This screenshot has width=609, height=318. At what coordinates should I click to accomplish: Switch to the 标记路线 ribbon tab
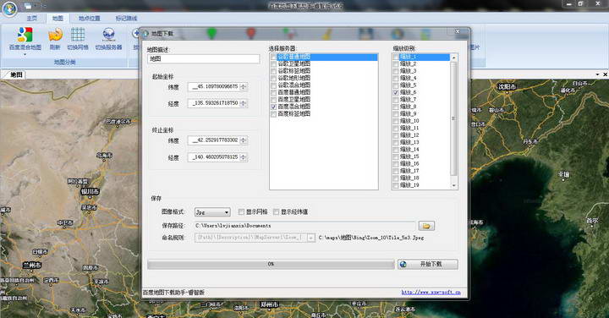(x=126, y=19)
